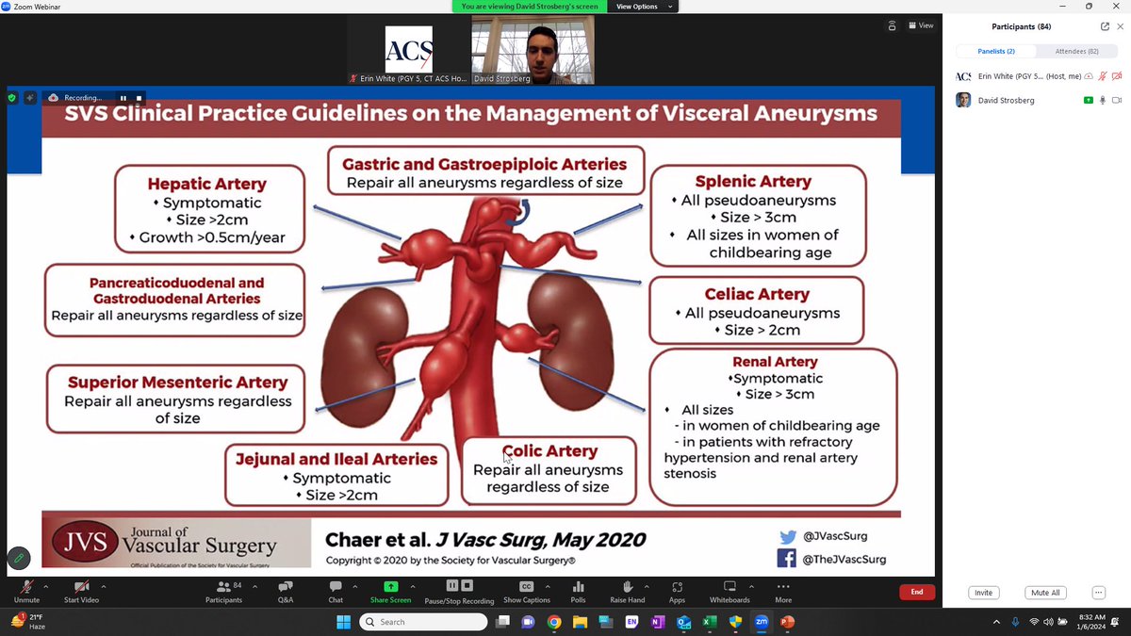Select Erin White's ACS video thumbnail
1131x636 pixels.
pyautogui.click(x=408, y=49)
